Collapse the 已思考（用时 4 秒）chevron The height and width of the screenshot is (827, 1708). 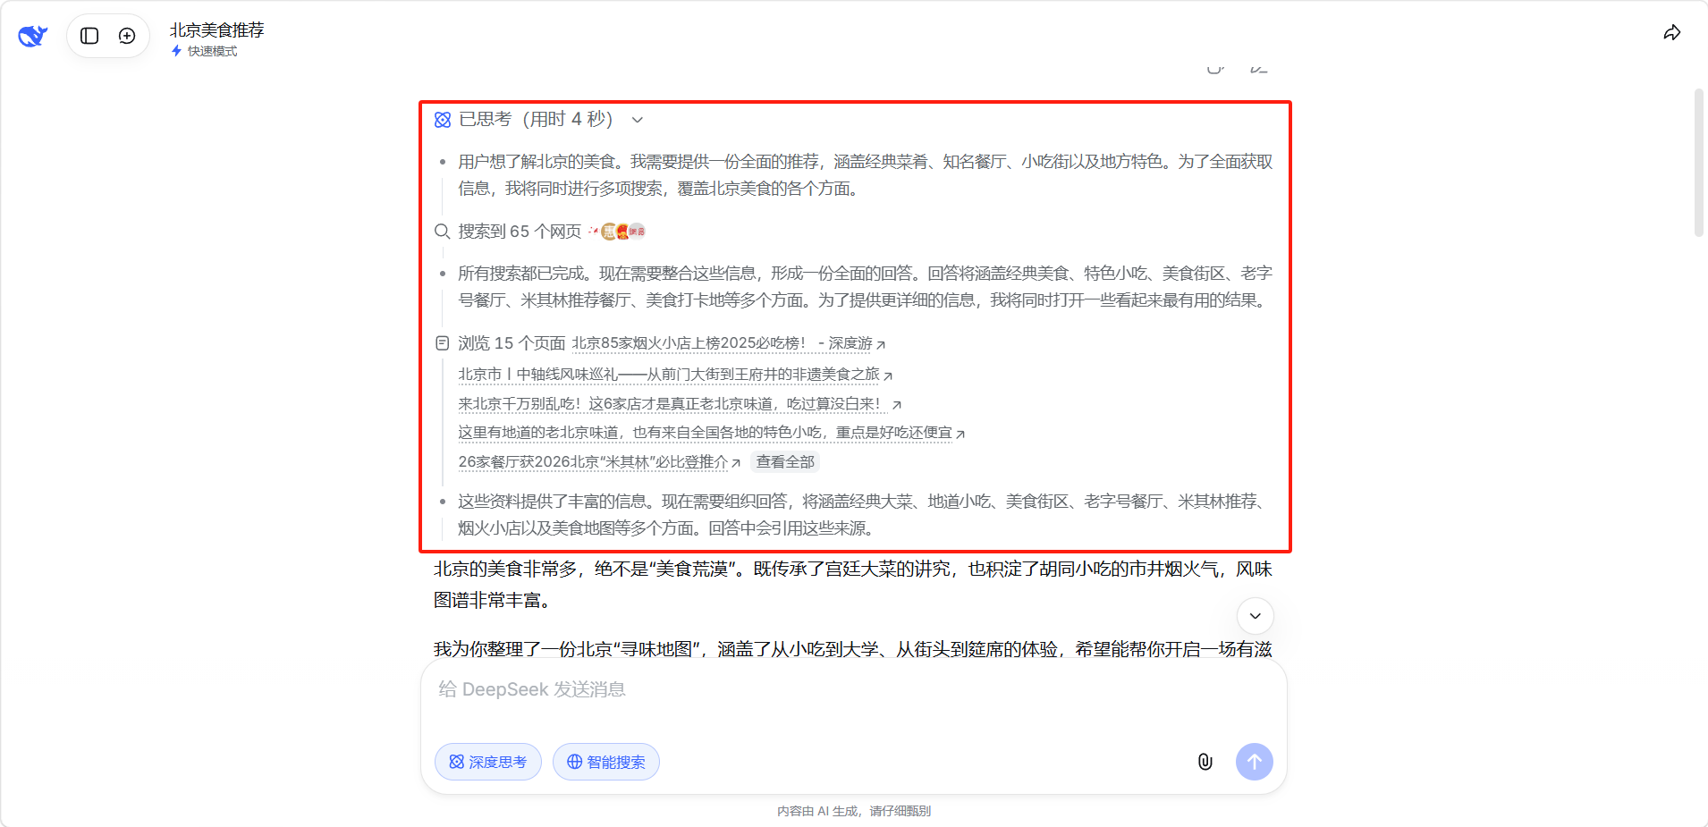638,120
